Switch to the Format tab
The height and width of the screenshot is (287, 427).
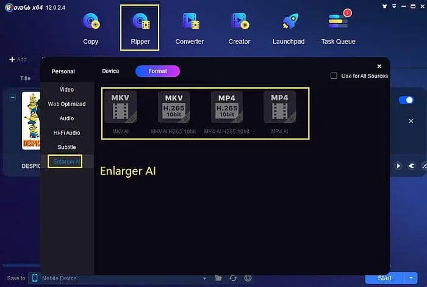(x=157, y=71)
